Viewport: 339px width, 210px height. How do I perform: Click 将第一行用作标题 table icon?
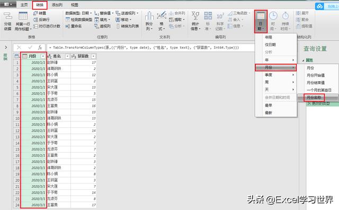pyautogui.click(x=23, y=16)
